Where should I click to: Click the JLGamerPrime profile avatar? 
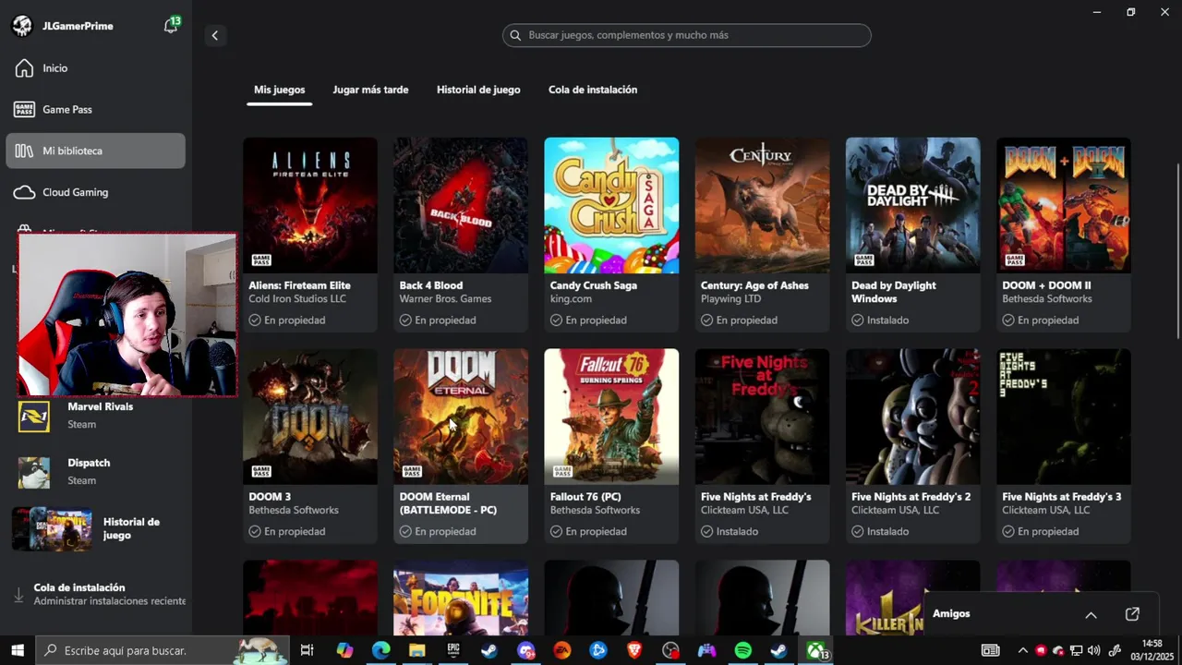(x=22, y=26)
